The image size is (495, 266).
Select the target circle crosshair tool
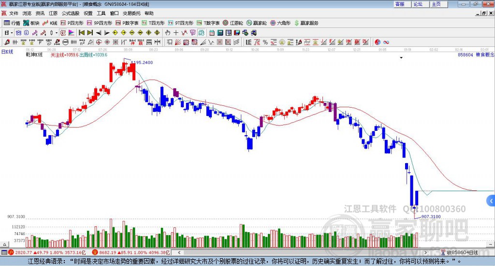click(99, 42)
